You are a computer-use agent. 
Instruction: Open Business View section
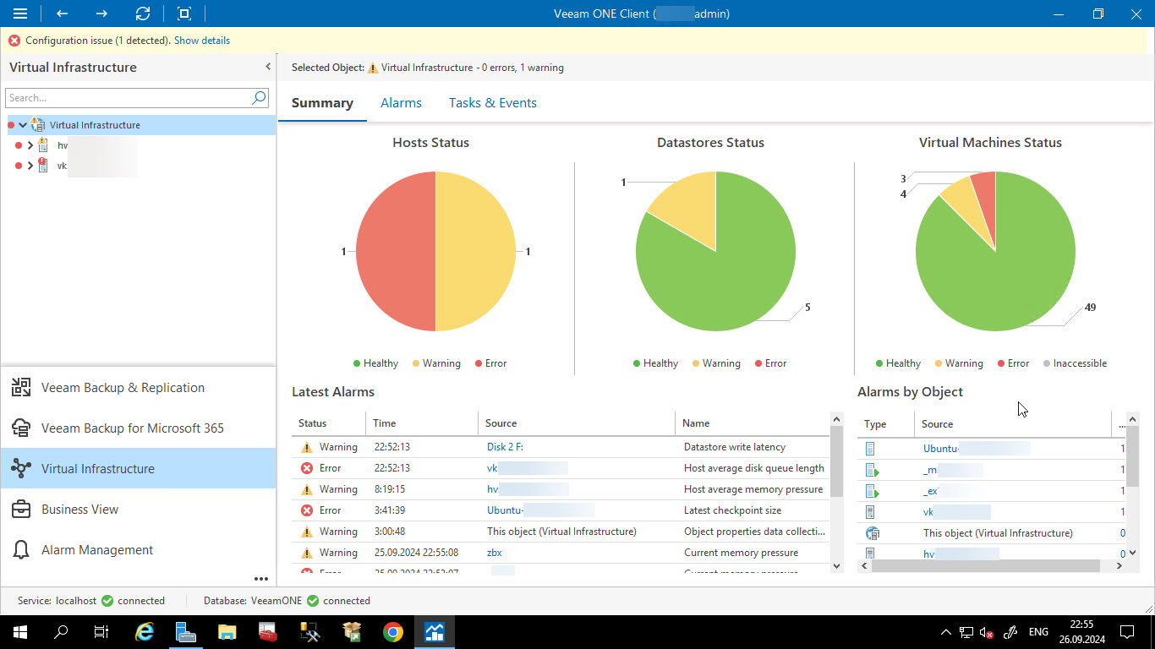pos(138,510)
